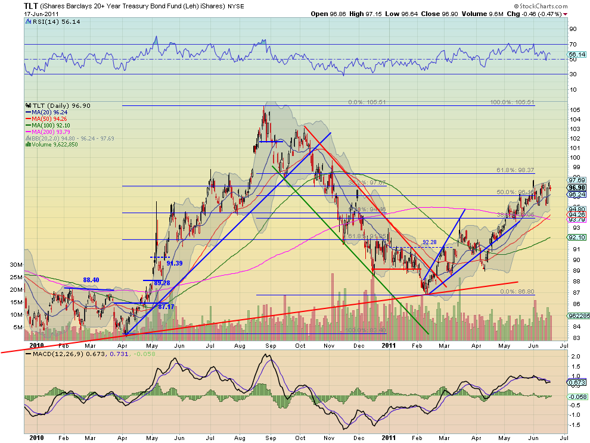Click the MA(50) 94.26 legend entry
Image resolution: width=590 pixels, height=443 pixels.
tap(49, 119)
